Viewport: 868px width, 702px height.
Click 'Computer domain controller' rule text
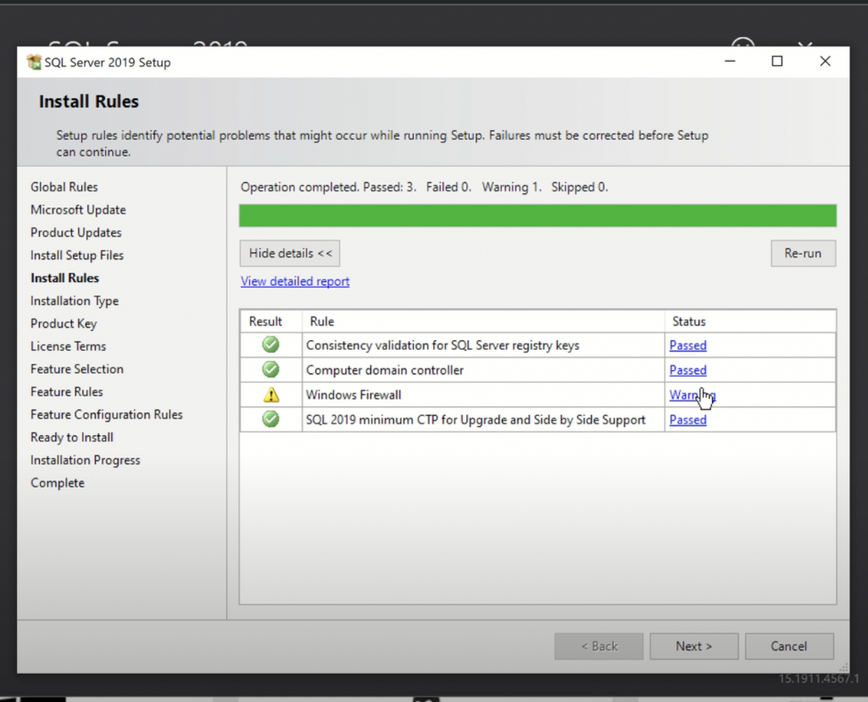(x=385, y=370)
